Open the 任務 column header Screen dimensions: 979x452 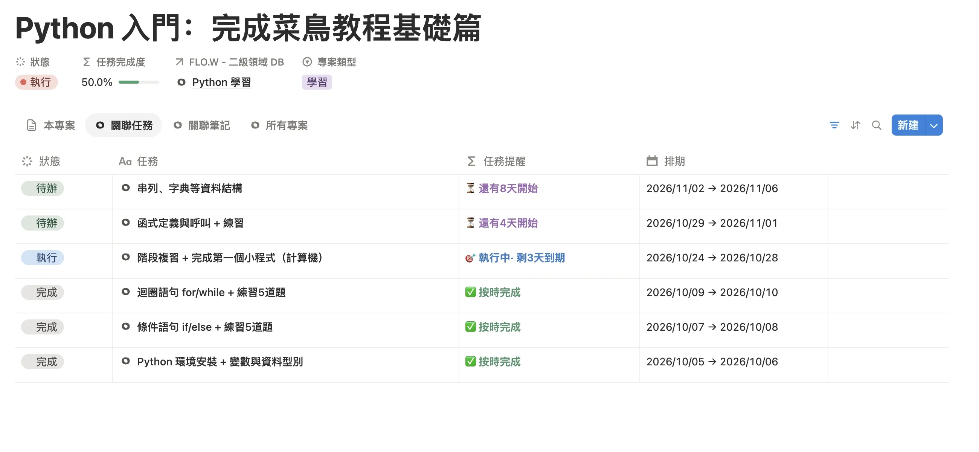tap(138, 161)
